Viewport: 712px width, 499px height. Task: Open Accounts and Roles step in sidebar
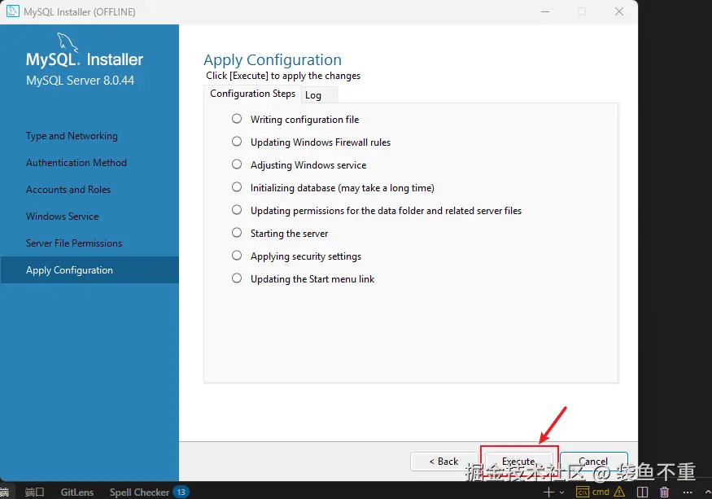(x=68, y=190)
